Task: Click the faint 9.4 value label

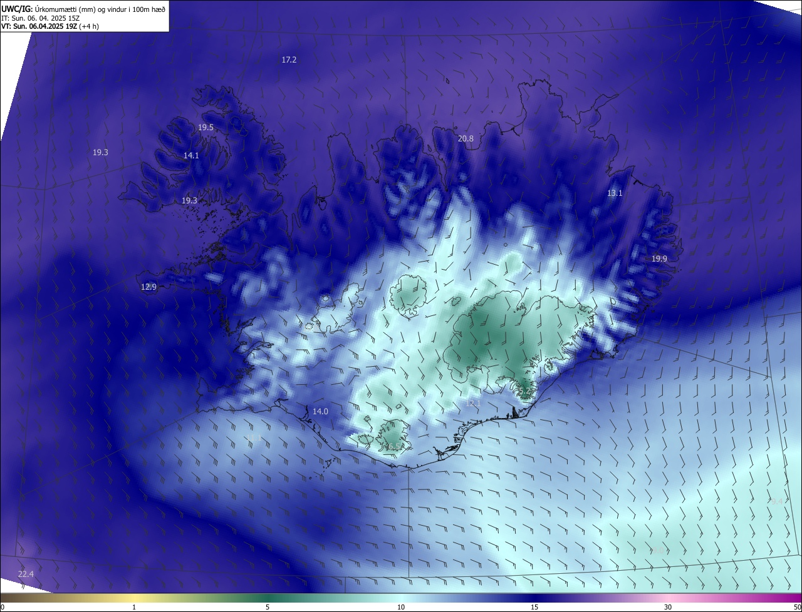Action: coord(777,501)
